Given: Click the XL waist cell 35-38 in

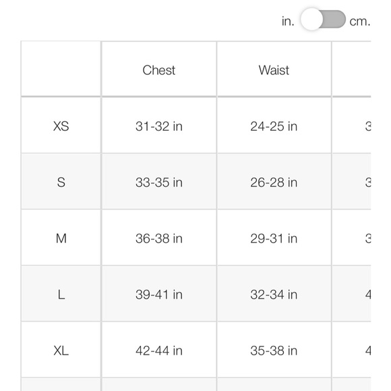Looking at the screenshot, I should [x=274, y=351].
